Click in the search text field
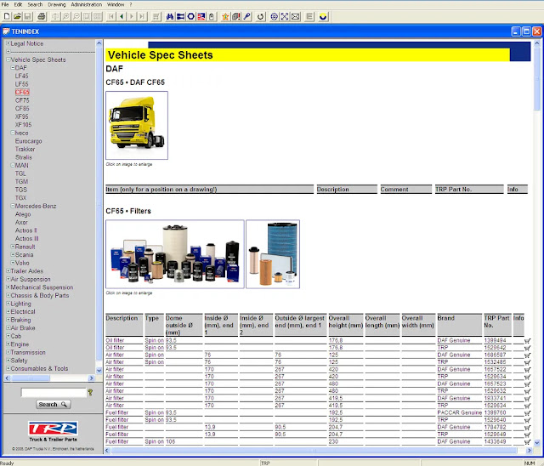Viewport: 544px width, 466px height. click(x=54, y=392)
